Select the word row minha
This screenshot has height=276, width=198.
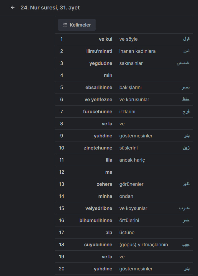(x=124, y=196)
